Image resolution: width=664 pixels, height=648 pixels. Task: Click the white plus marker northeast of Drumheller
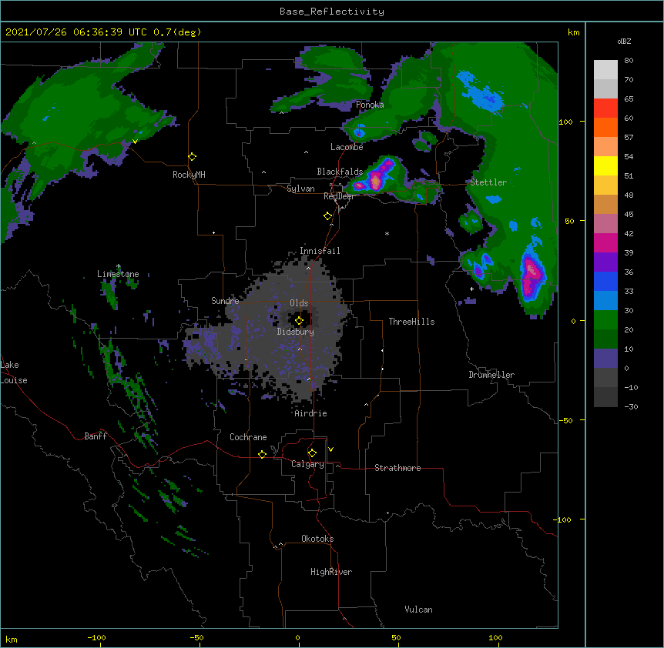click(471, 289)
